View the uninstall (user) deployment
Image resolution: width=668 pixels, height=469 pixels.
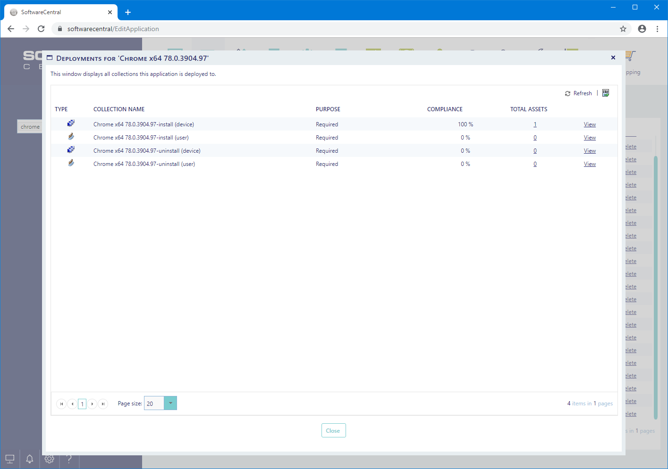point(590,164)
